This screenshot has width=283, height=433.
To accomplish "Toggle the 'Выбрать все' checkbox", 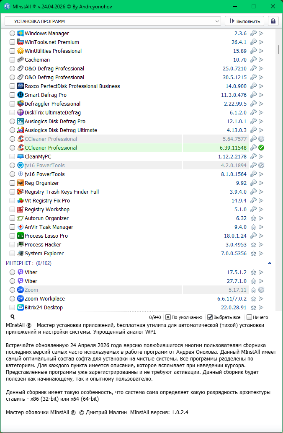I will click(x=211, y=317).
